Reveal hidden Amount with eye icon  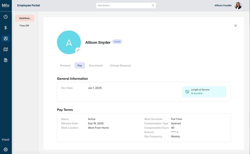(178, 132)
